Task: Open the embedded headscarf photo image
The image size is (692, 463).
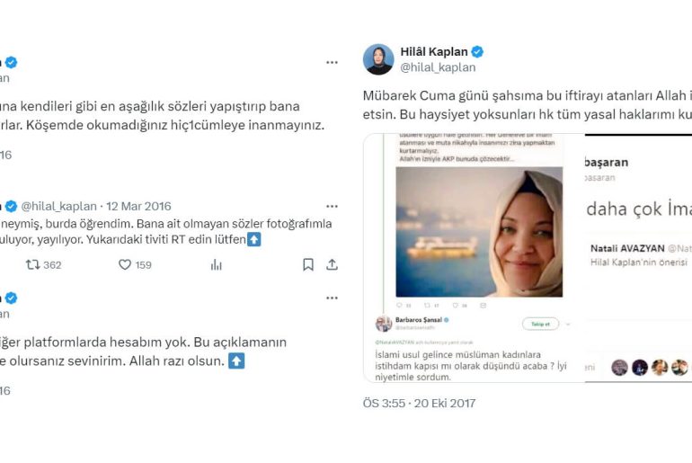Action: point(479,232)
